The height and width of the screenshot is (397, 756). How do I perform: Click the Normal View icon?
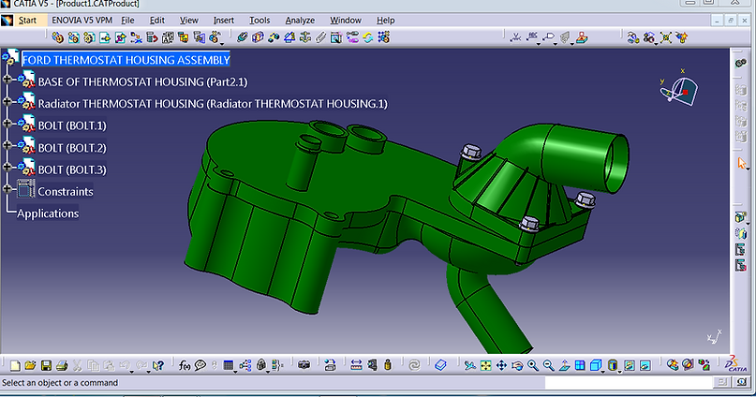pos(564,366)
